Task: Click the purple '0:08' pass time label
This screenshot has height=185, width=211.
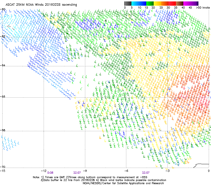Action: click(x=50, y=173)
